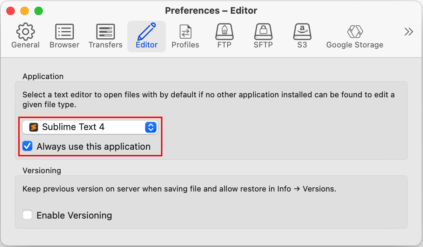Click the Google Storage tab label

click(355, 45)
